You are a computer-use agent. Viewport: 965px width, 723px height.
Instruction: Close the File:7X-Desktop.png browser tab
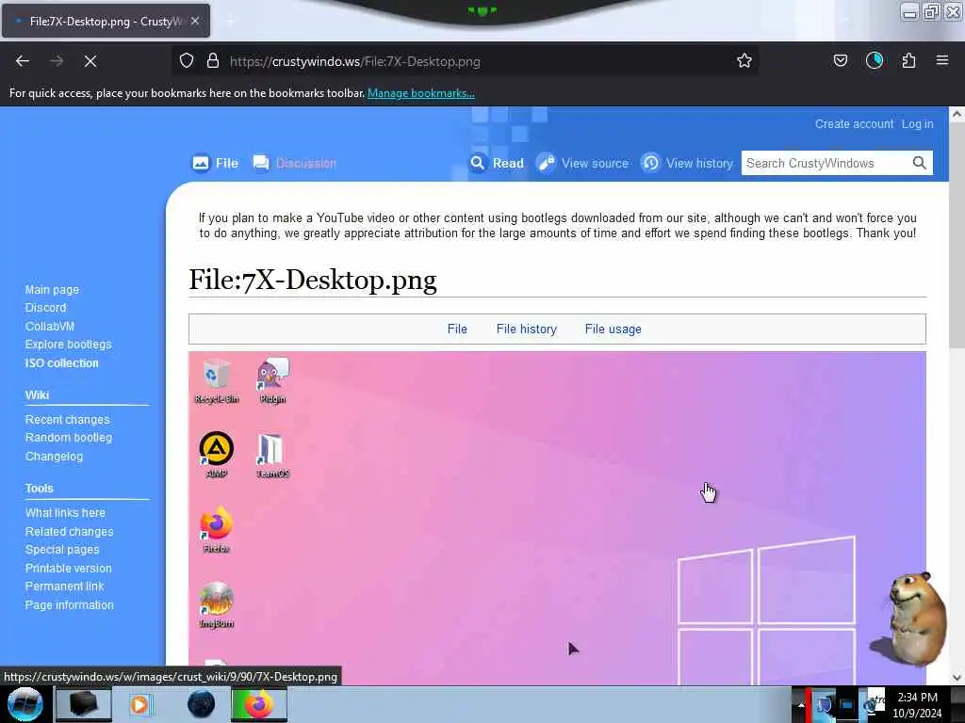coord(195,21)
